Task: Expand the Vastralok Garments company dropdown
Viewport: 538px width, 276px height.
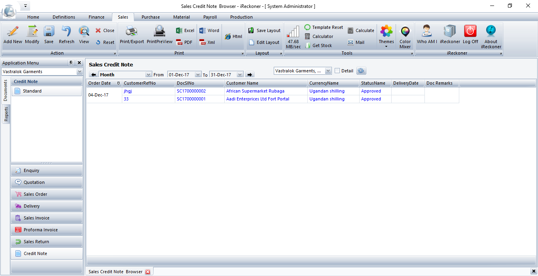Action: tap(80, 72)
